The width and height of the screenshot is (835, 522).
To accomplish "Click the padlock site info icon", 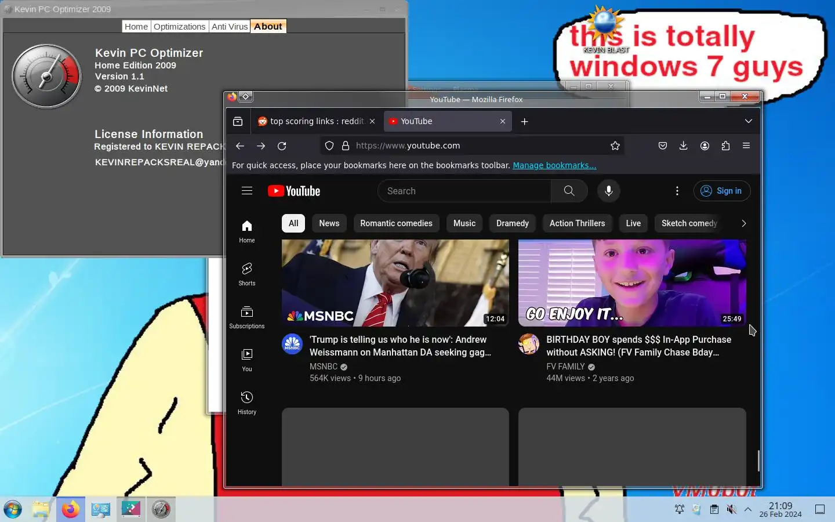I will click(x=346, y=146).
